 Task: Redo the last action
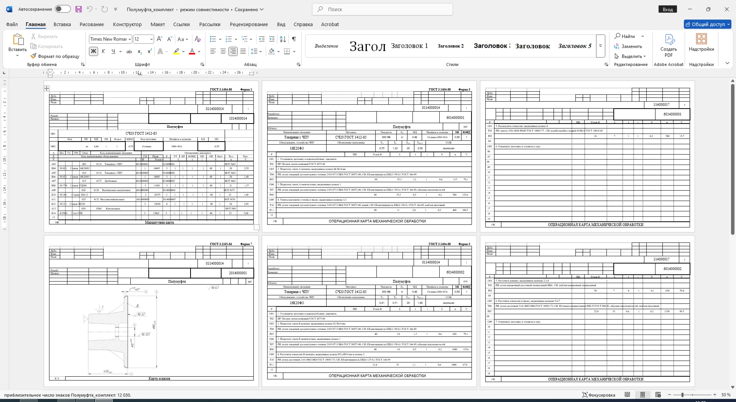click(105, 9)
